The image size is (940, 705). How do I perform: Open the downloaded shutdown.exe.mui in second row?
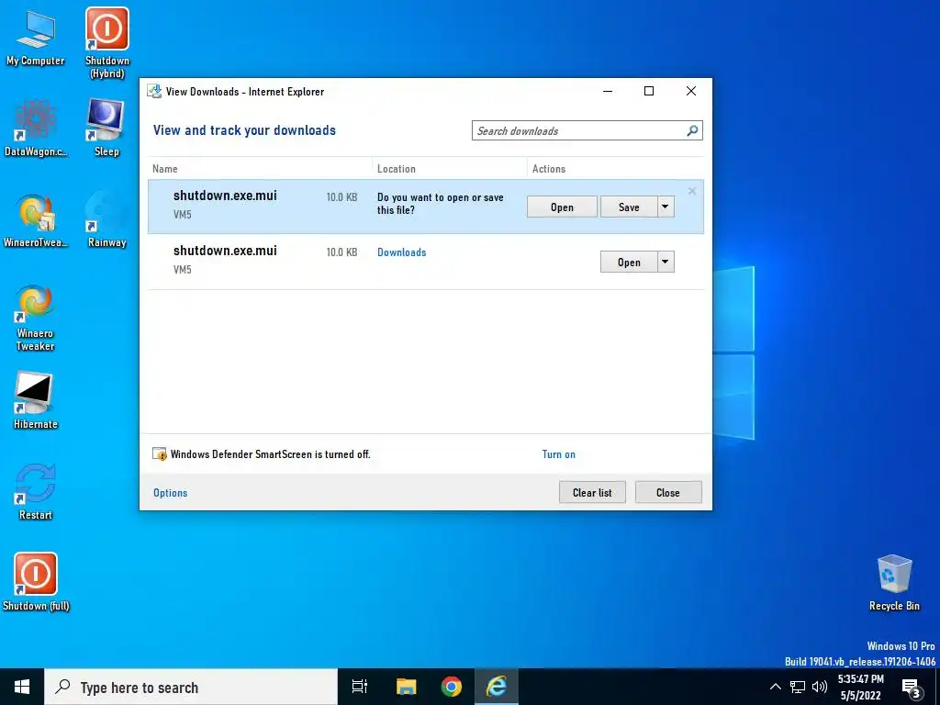(x=629, y=262)
